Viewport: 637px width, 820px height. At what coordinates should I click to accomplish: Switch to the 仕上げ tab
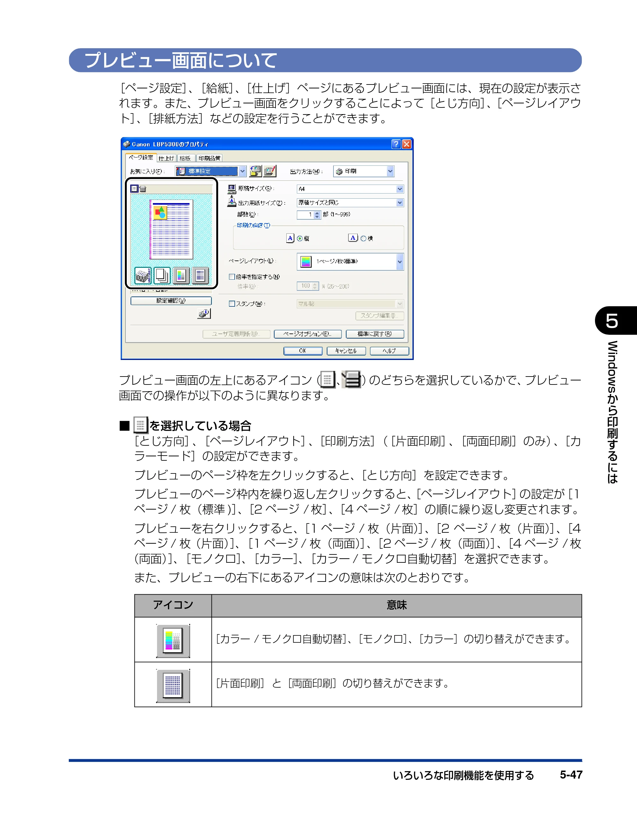click(167, 158)
